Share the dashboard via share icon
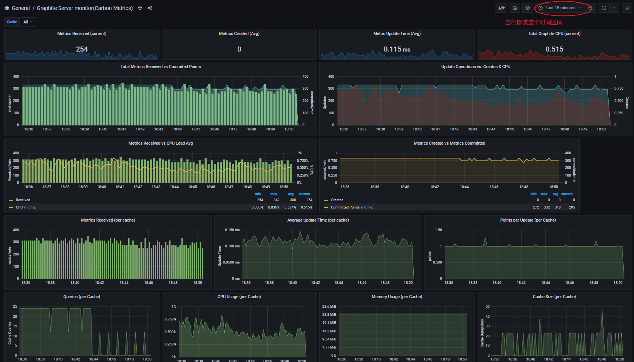The width and height of the screenshot is (634, 362). click(150, 8)
